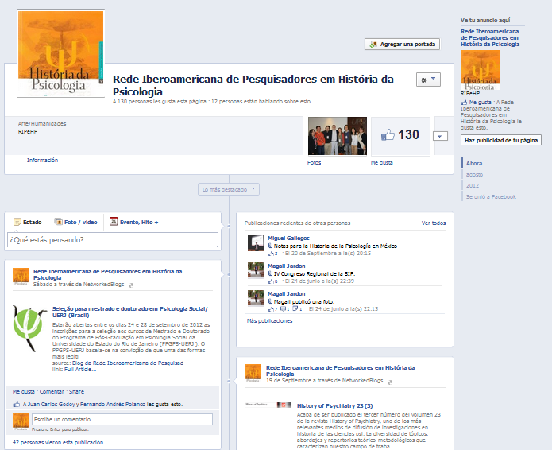Select the Evento, Hito + tab
Image resolution: width=552 pixels, height=450 pixels.
pyautogui.click(x=134, y=222)
